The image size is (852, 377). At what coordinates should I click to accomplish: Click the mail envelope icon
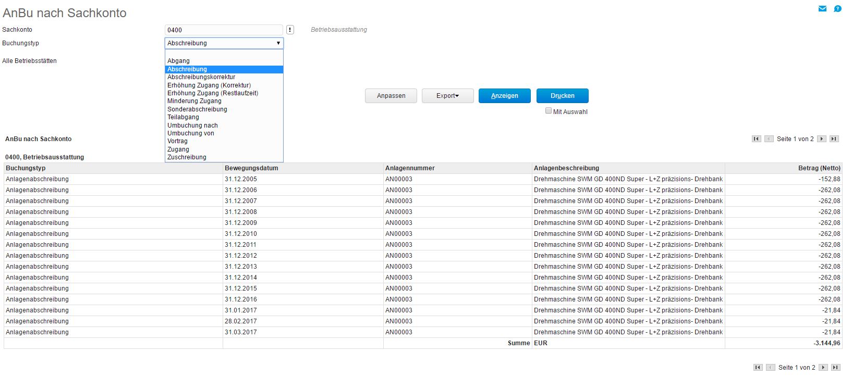(x=822, y=9)
